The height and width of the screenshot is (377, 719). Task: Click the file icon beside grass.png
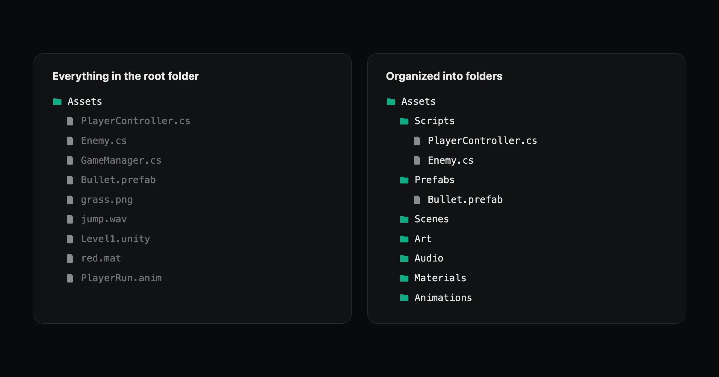(70, 200)
